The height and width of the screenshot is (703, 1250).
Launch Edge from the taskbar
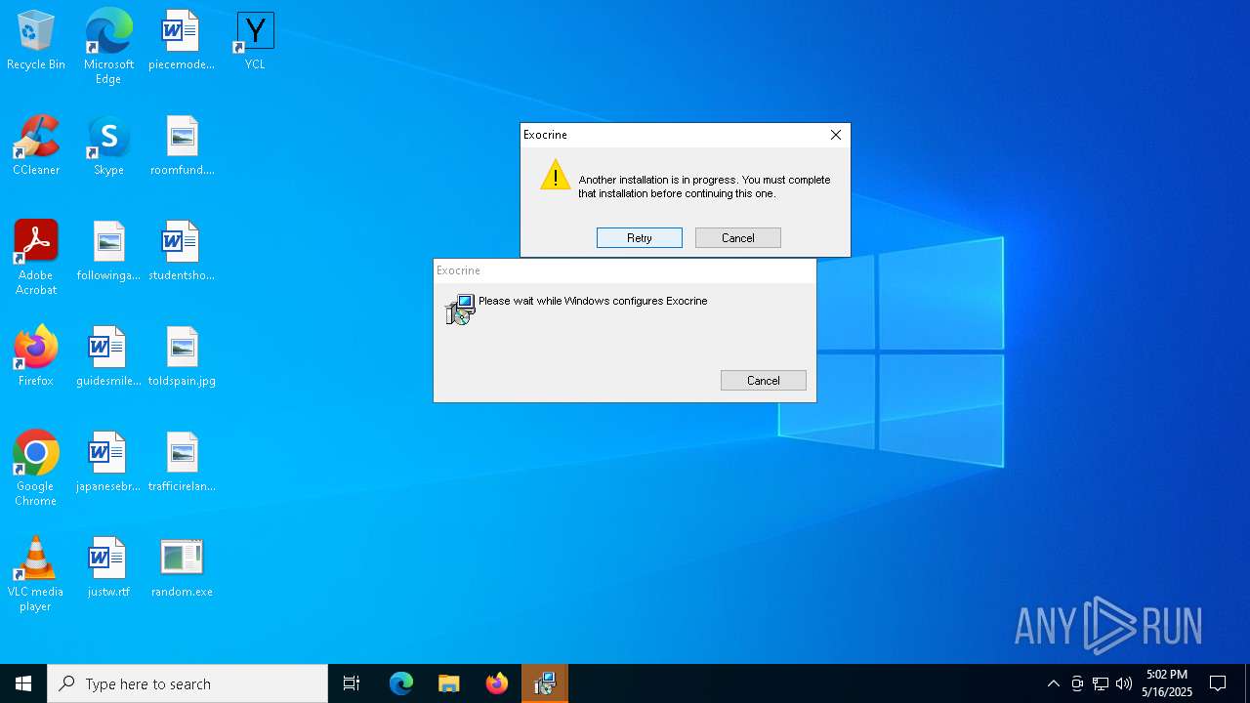[x=401, y=683]
